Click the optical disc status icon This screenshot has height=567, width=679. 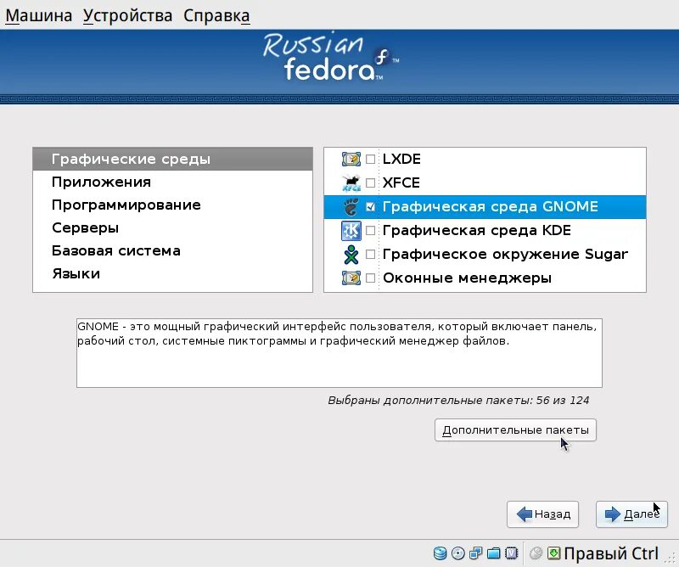coord(457,553)
